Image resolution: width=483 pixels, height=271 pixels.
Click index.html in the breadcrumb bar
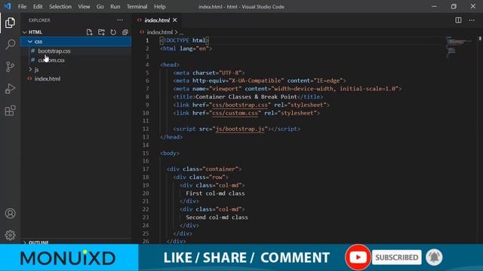[159, 32]
